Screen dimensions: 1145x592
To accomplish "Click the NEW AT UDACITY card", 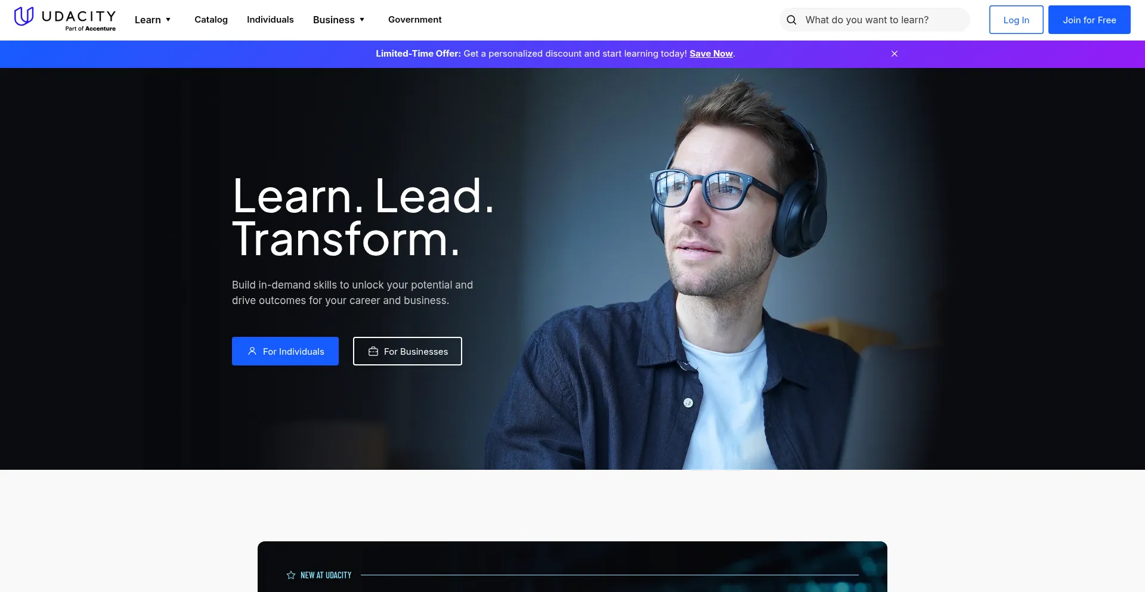I will (x=572, y=566).
